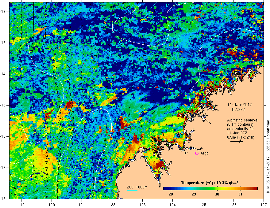The height and width of the screenshot is (208, 270).
Task: Click the 200 1000m bathymetry label
Action: pos(137,187)
